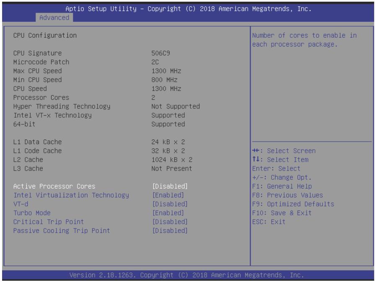Click the up-down arrows Select Item icon
Image resolution: width=375 pixels, height=282 pixels.
tap(256, 159)
